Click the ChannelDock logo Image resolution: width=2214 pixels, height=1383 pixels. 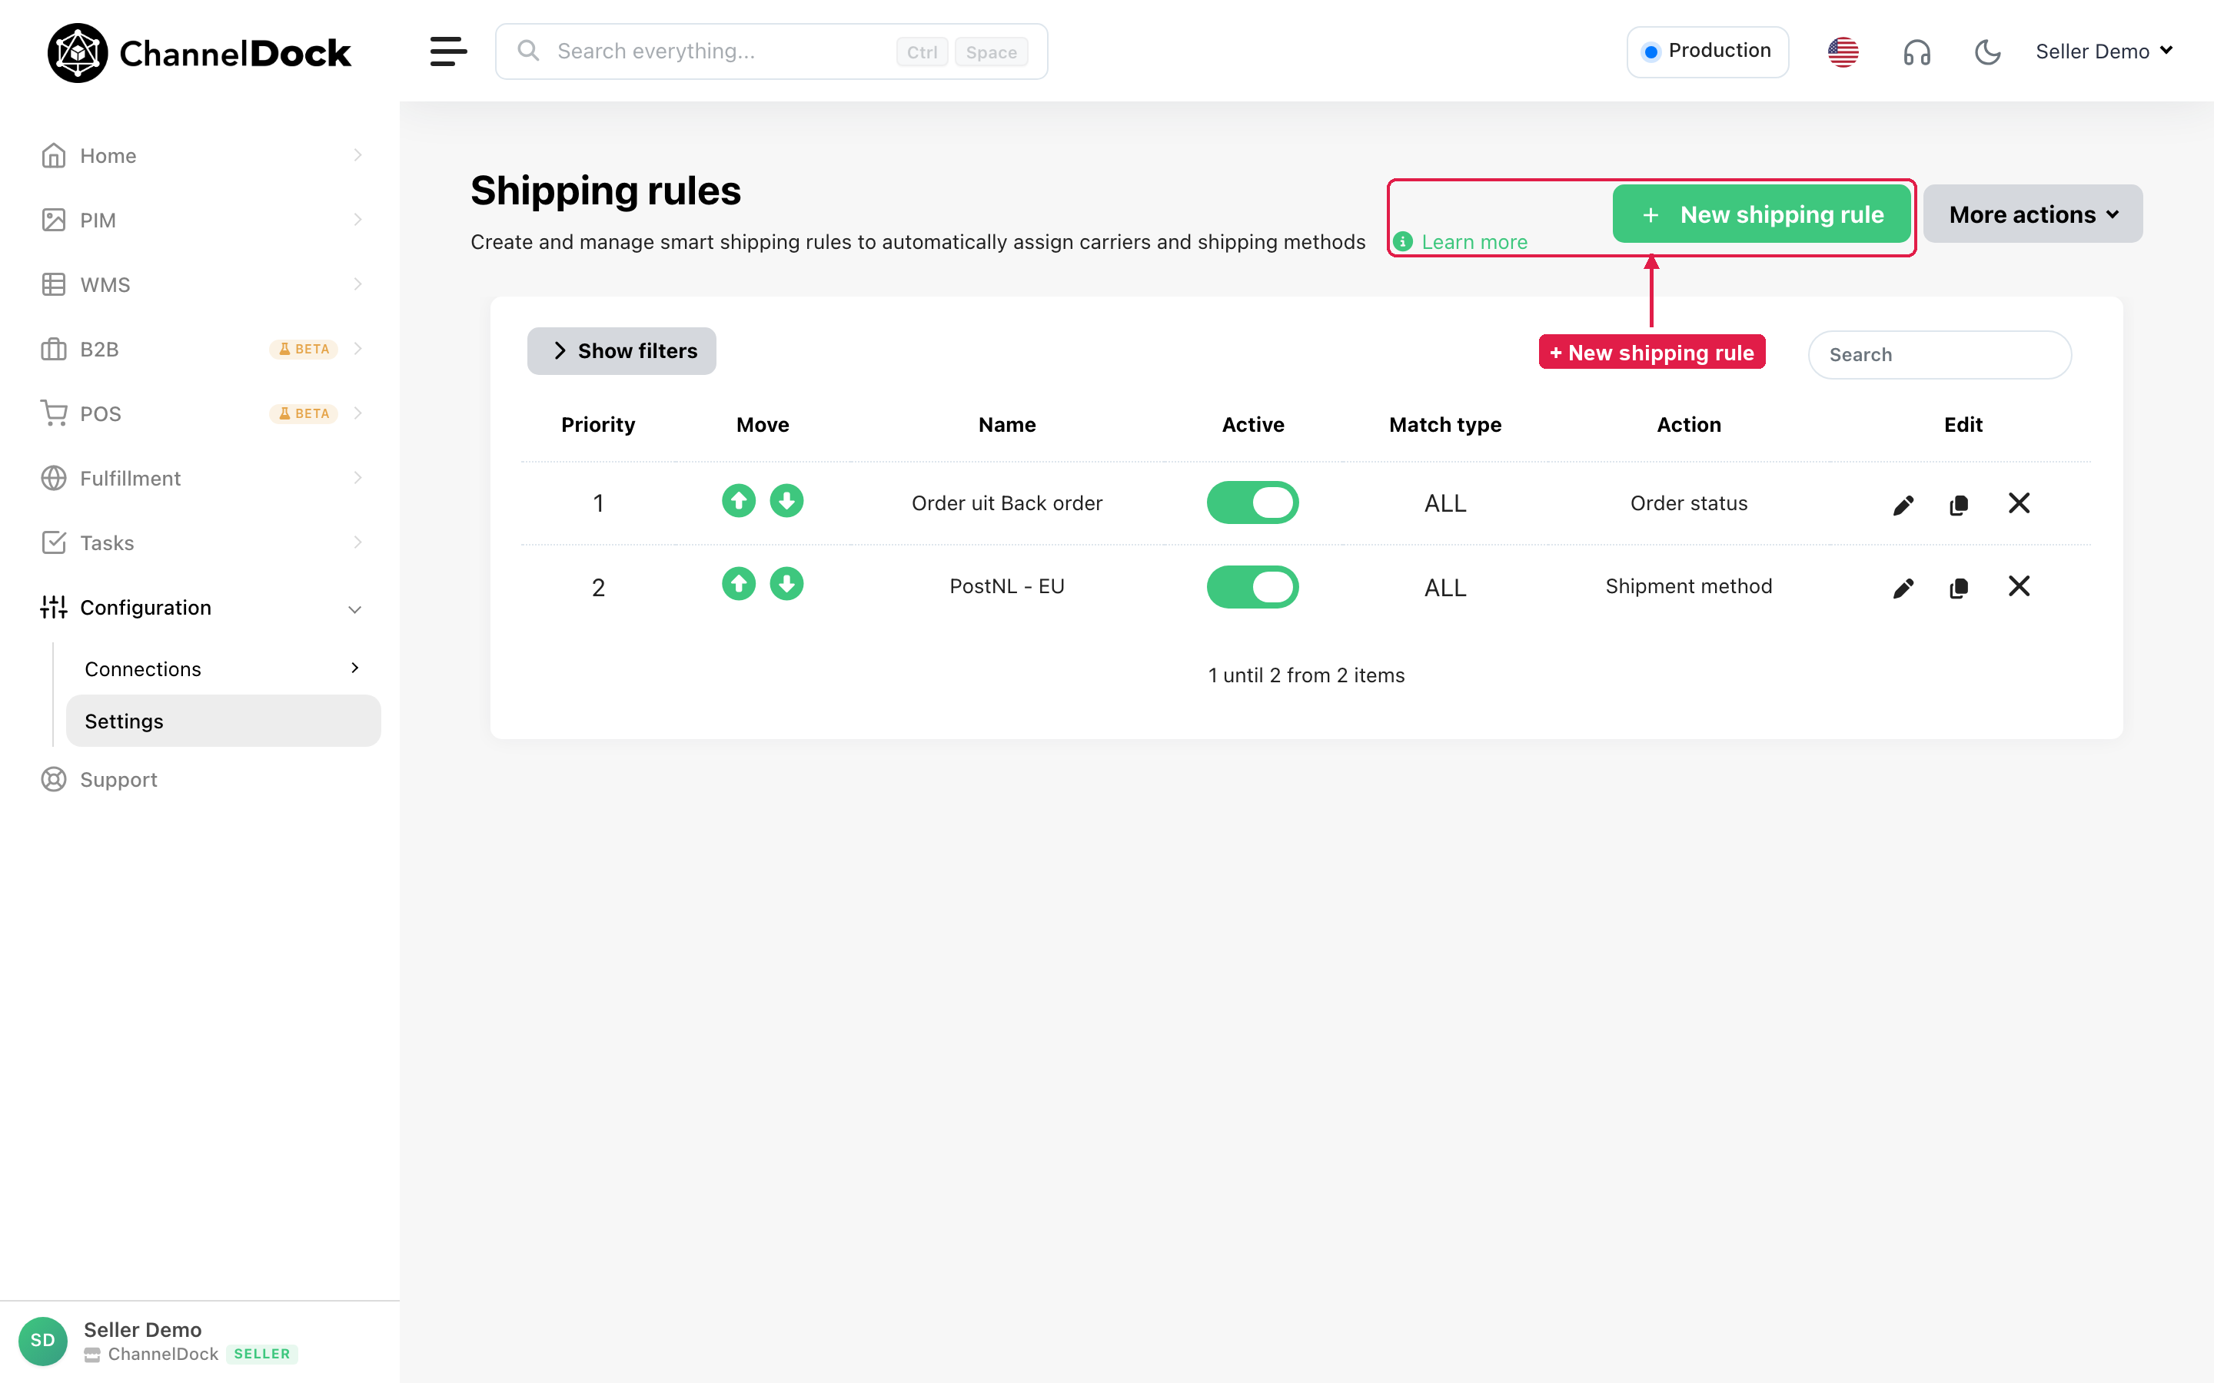(x=198, y=53)
